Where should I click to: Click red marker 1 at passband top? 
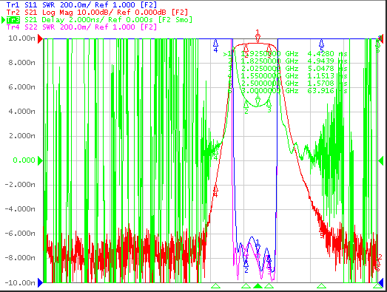(x=258, y=36)
